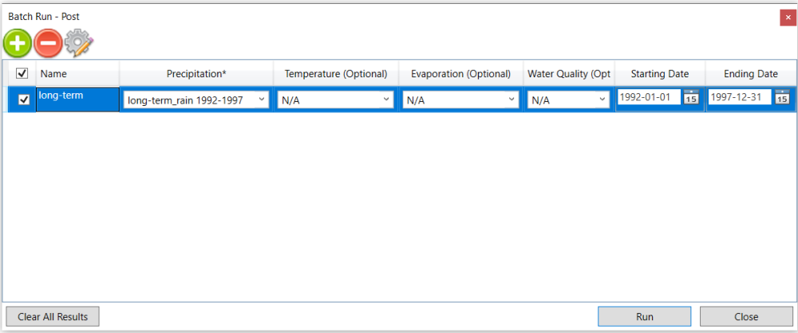The height and width of the screenshot is (333, 798).
Task: Open the Starting Date calendar picker
Action: (690, 96)
